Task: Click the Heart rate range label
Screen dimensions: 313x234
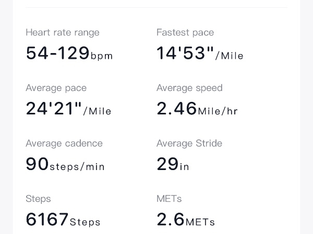Action: pos(62,32)
